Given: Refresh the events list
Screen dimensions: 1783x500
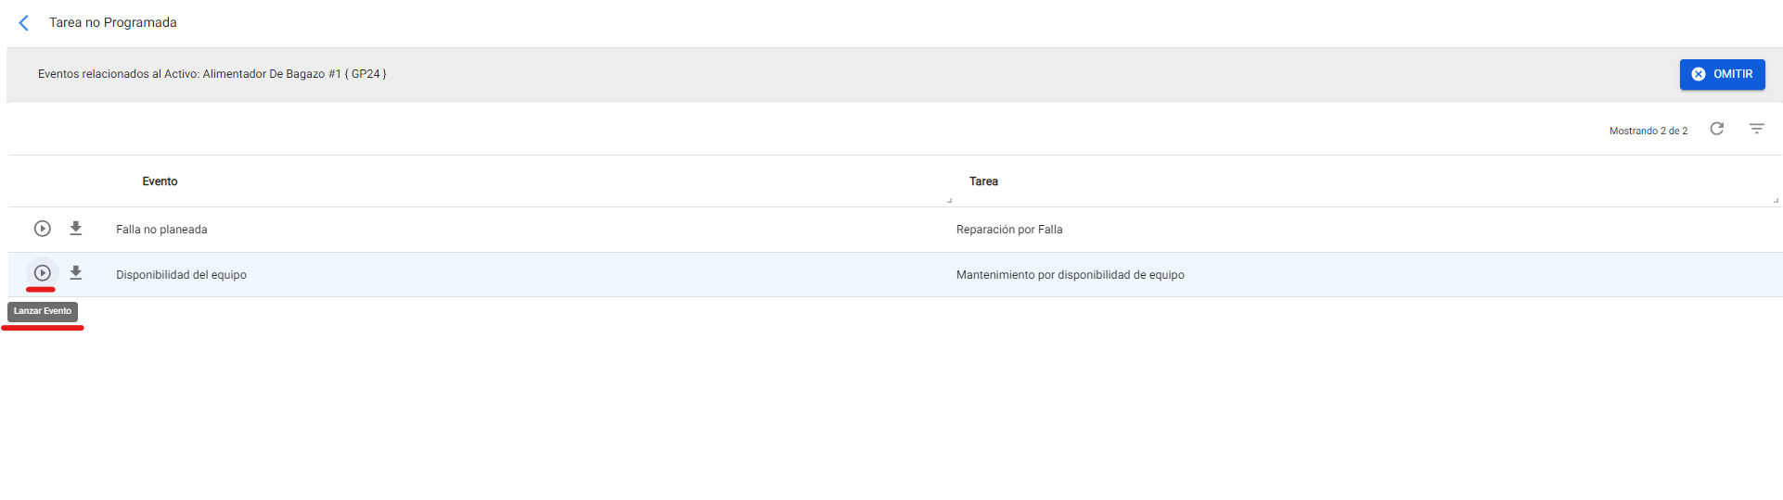Looking at the screenshot, I should pos(1716,129).
